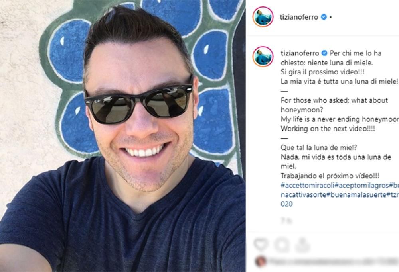Click the dot follow separator beside the header name

[330, 17]
